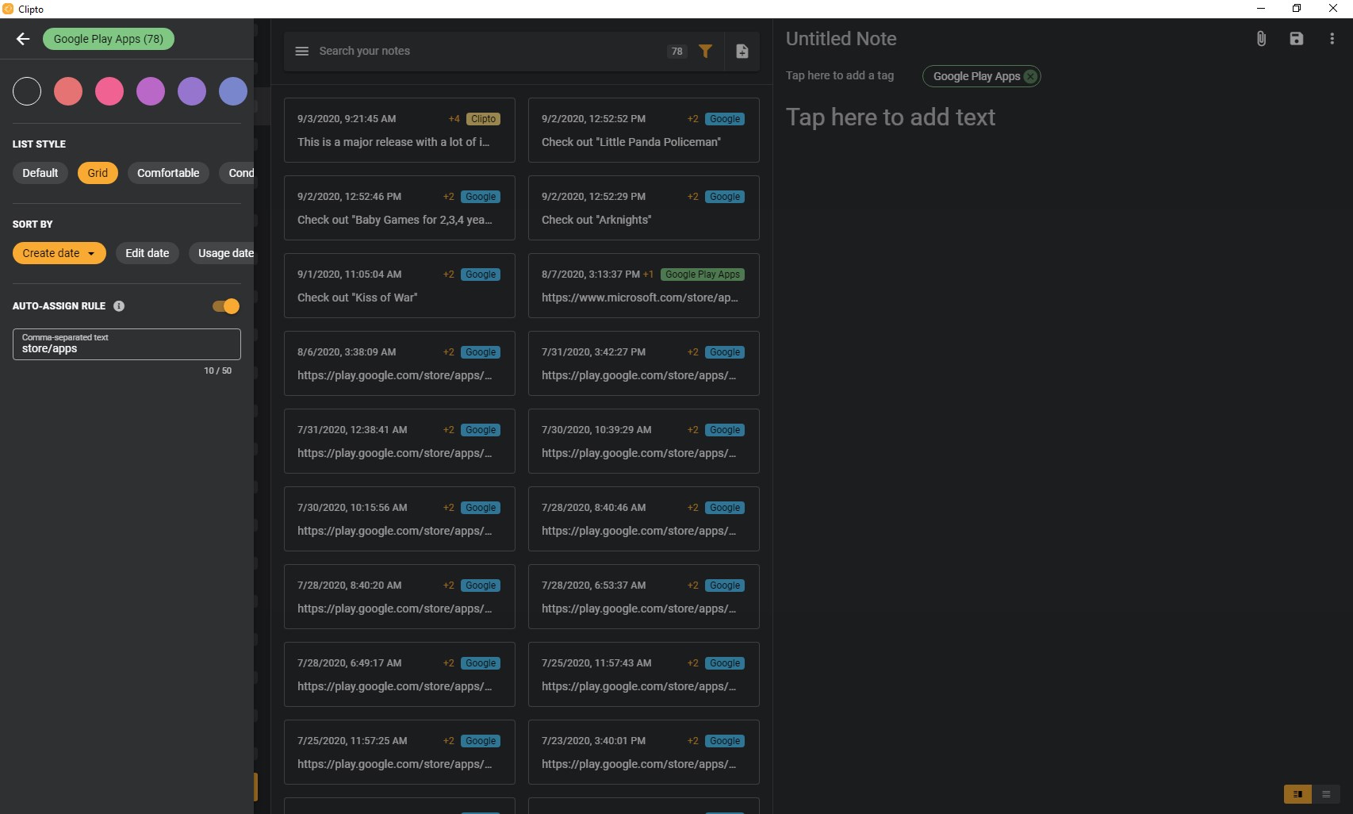Open the note dated 7/28/2020, 8:40:46 AM

pos(644,519)
